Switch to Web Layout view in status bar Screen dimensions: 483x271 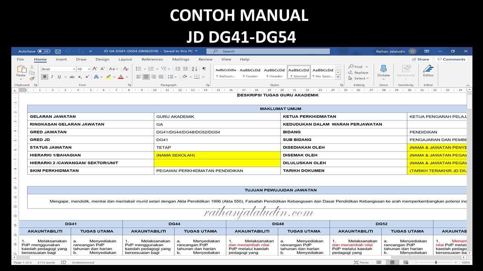(406, 262)
